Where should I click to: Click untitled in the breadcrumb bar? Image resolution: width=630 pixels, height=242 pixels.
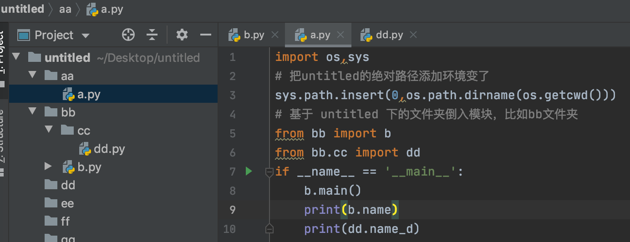coord(23,9)
